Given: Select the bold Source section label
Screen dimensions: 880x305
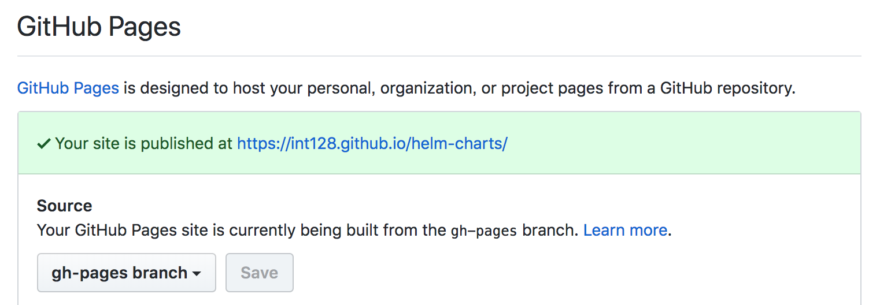Looking at the screenshot, I should 64,206.
